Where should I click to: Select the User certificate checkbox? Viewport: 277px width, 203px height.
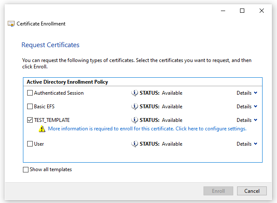30,144
